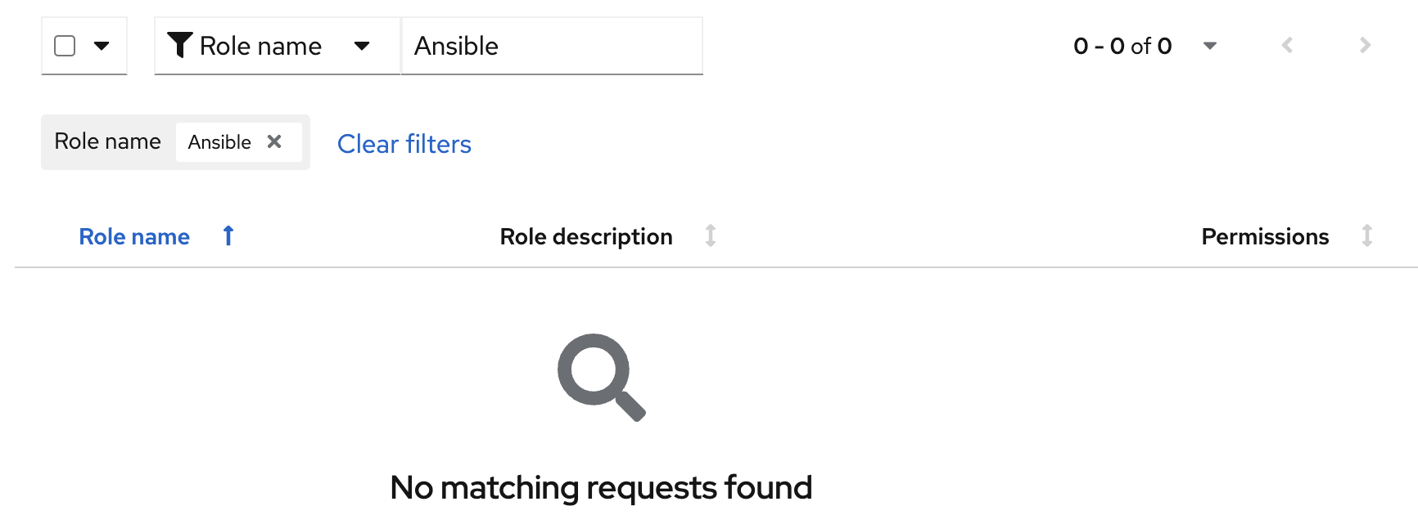1418x515 pixels.
Task: Click the No matching requests found heading
Action: pos(601,488)
